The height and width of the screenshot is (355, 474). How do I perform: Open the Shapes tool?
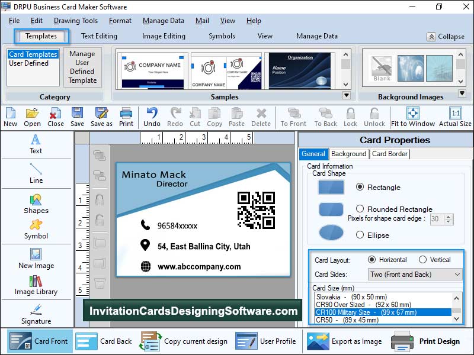pyautogui.click(x=36, y=204)
